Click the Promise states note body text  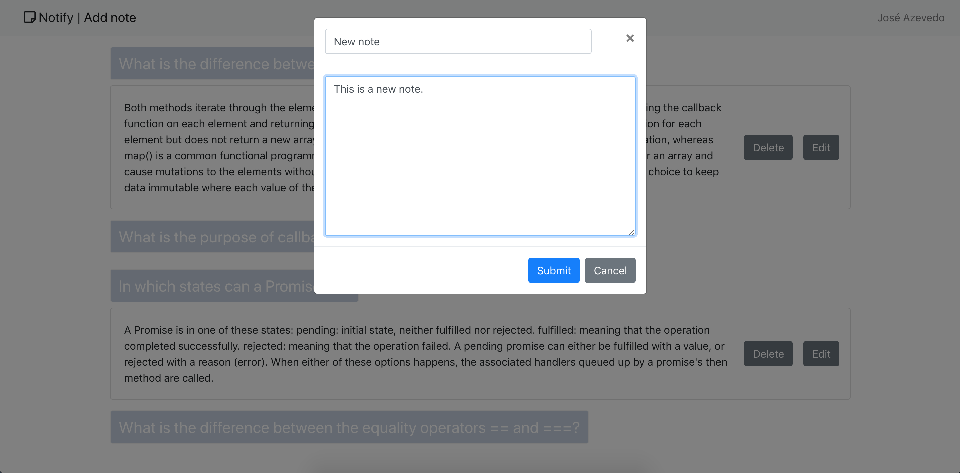[x=426, y=354]
